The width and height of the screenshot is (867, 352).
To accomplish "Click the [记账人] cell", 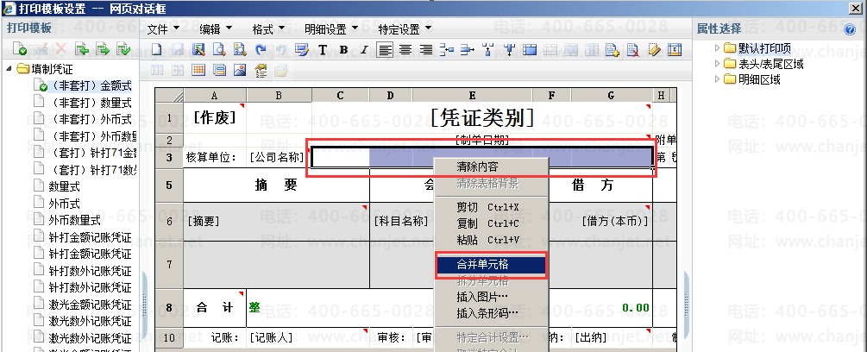I will pos(271,337).
